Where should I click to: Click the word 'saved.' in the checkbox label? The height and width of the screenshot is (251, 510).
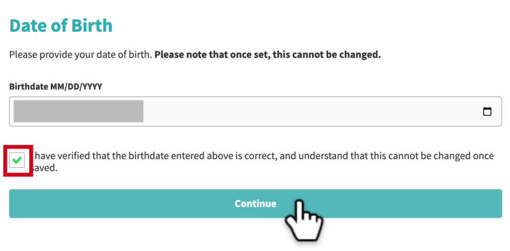click(45, 168)
